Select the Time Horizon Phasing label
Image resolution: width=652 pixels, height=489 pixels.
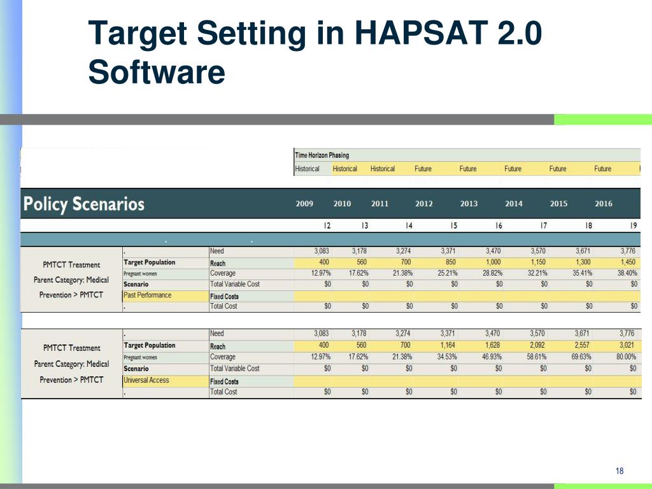pos(322,155)
